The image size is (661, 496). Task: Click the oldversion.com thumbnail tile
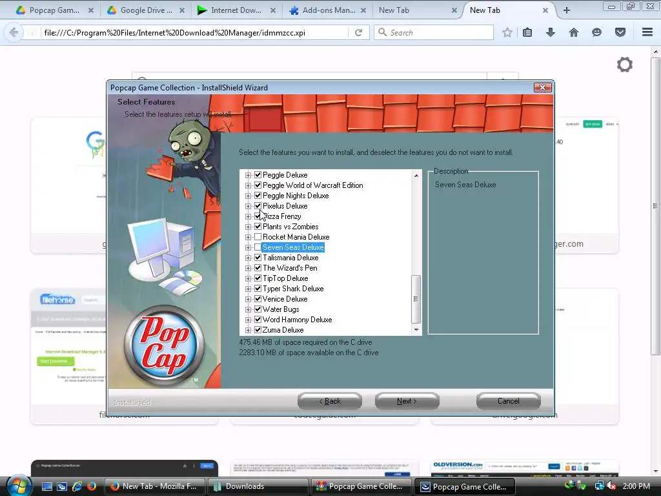[x=524, y=468]
